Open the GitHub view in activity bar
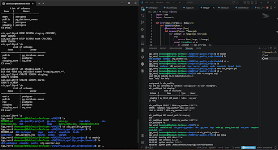Image resolution: width=278 pixels, height=150 pixels. point(142,50)
